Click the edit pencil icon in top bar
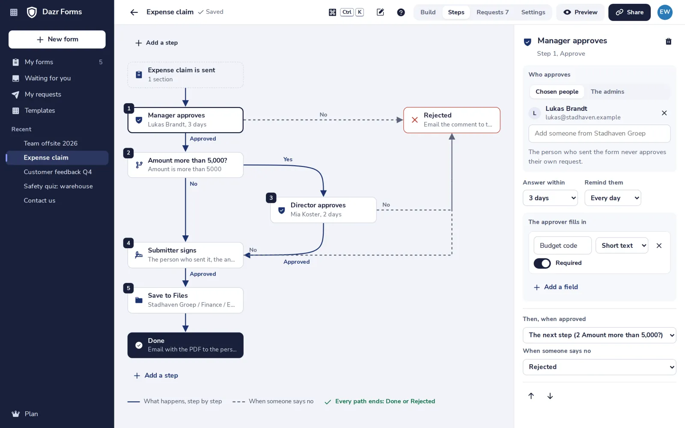Viewport: 685px width, 428px height. click(x=380, y=12)
